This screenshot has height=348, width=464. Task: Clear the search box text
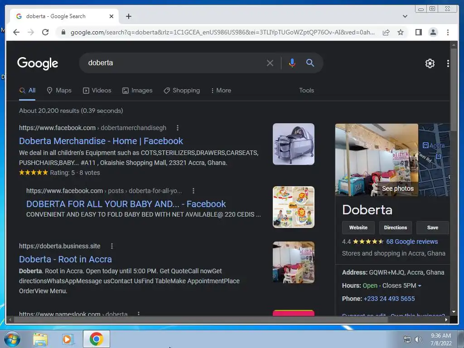point(270,63)
